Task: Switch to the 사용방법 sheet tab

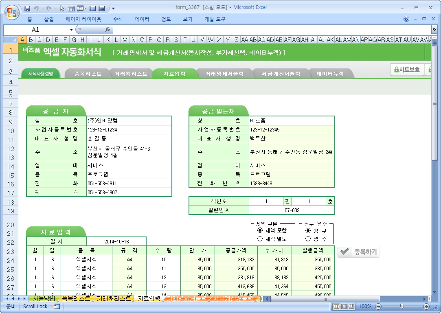Action: (44, 298)
